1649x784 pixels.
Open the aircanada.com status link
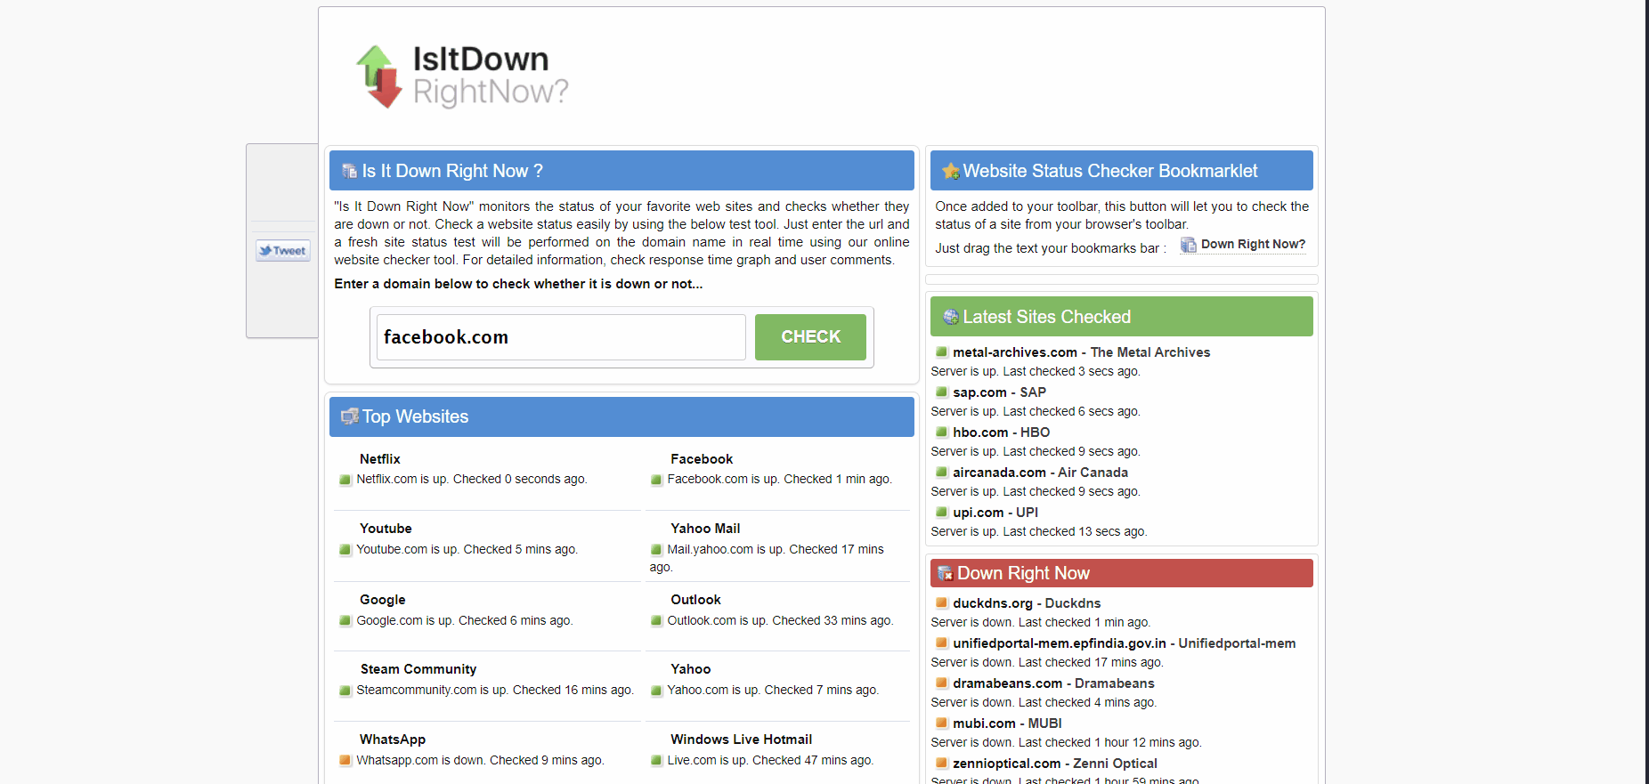[x=999, y=473]
